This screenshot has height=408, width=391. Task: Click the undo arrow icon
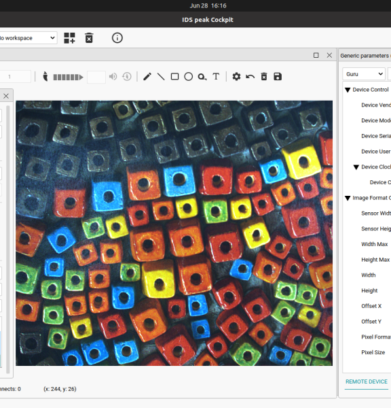click(x=250, y=77)
